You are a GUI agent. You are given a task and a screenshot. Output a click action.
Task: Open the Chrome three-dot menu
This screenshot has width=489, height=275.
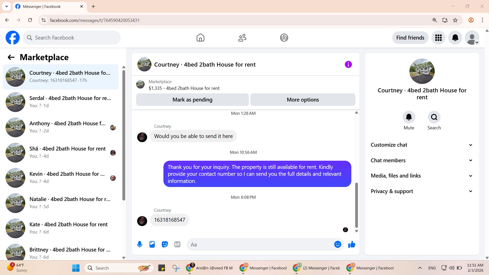click(482, 20)
